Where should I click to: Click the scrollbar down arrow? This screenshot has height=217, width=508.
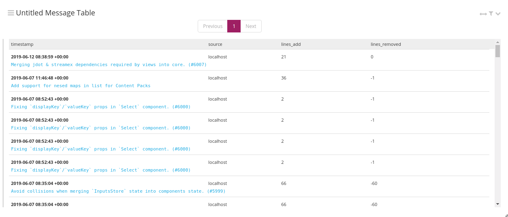497,204
